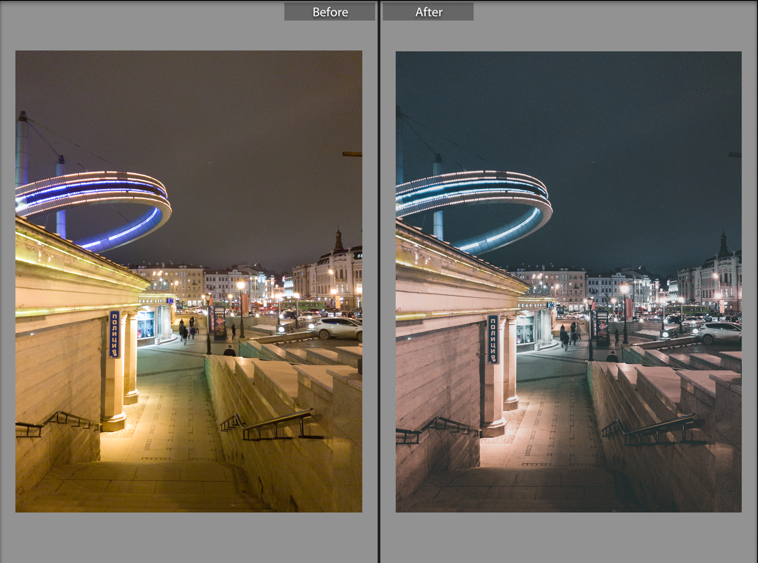The height and width of the screenshot is (563, 758).
Task: Click the lit column base in After photo
Action: [x=493, y=429]
